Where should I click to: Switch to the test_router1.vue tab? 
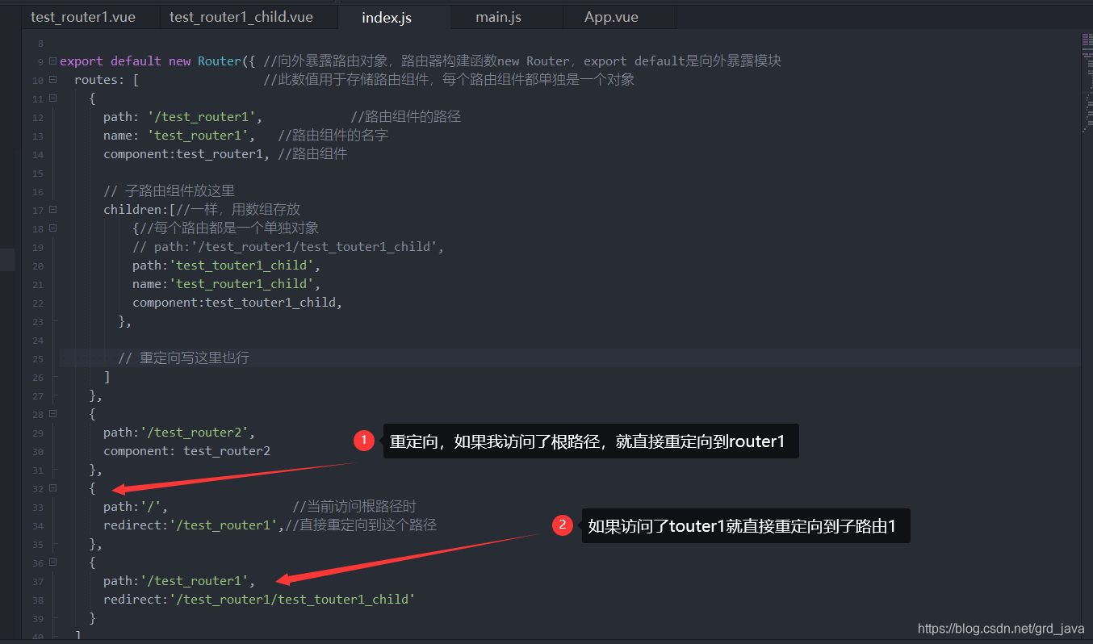pyautogui.click(x=83, y=17)
